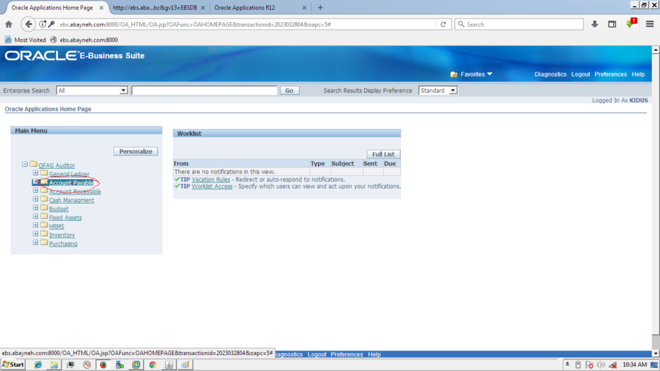Click the green download extension icon with red badge
Screen dimensions: 660x371
point(630,24)
